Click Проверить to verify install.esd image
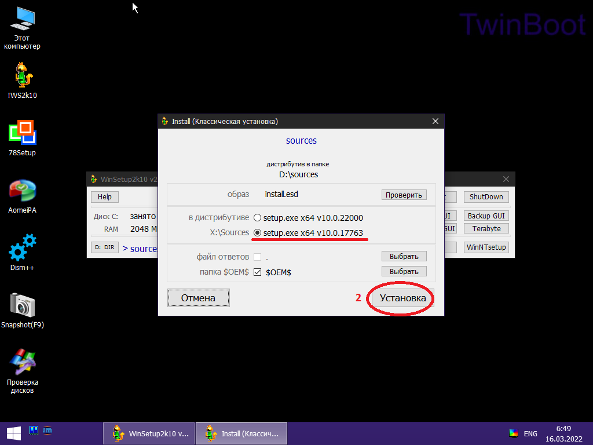 [x=404, y=195]
